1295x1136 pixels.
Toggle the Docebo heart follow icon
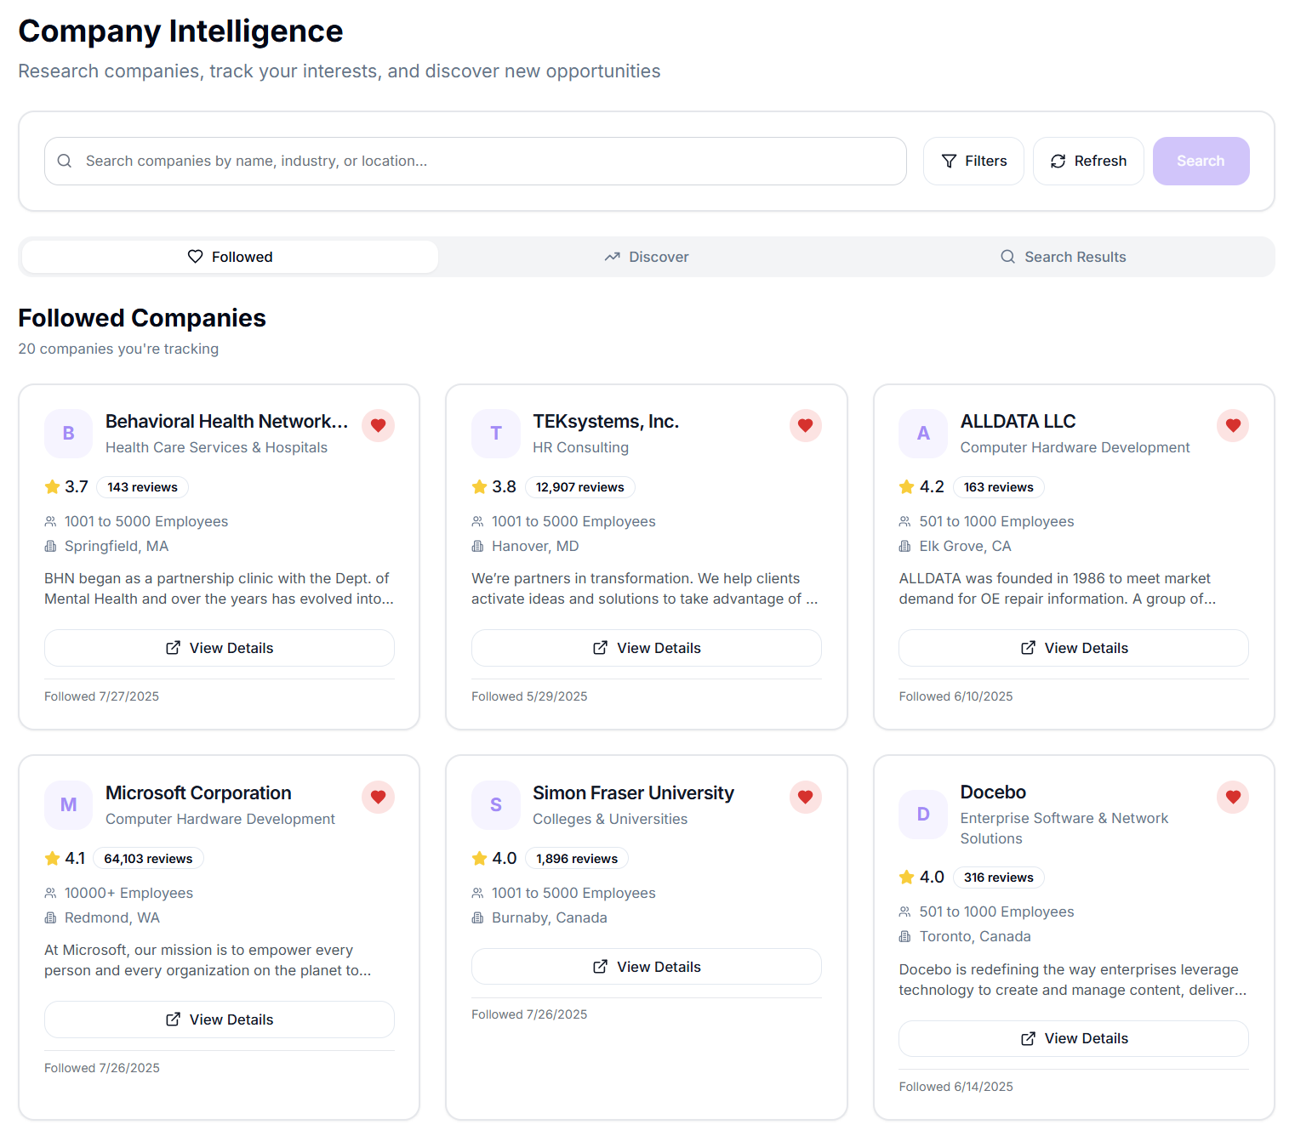[x=1233, y=797]
